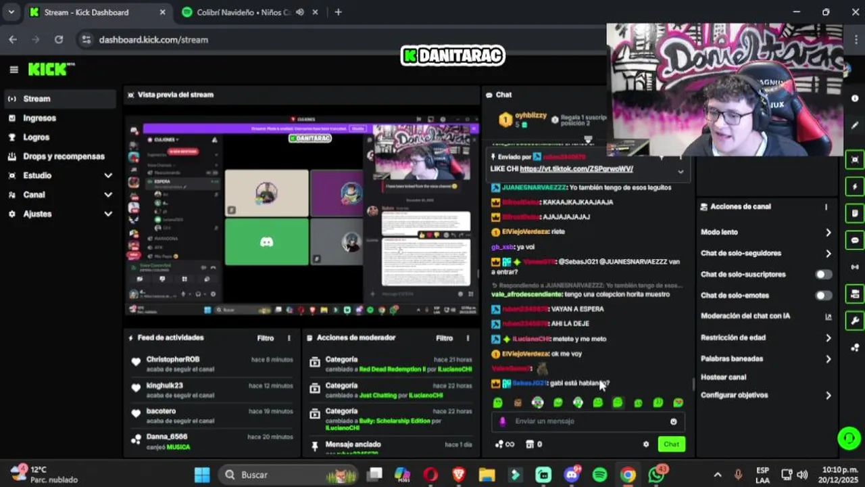
Task: Open Configurar objetivos options arrow
Action: pos(828,396)
